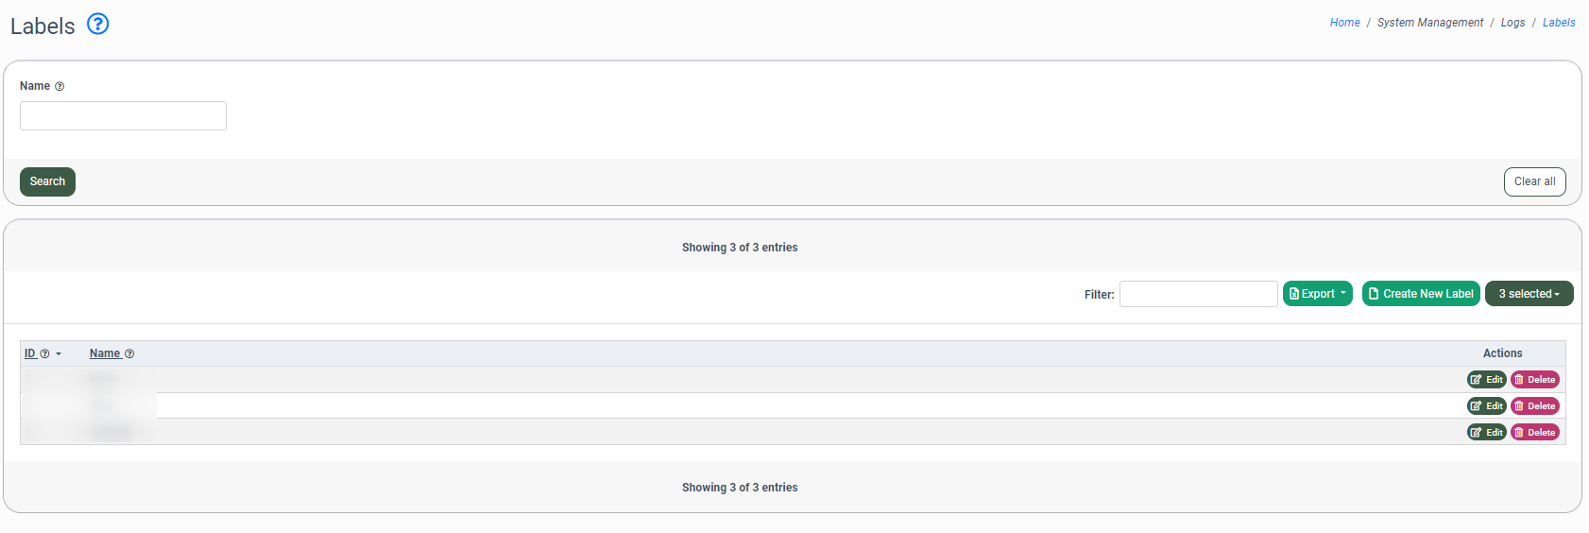Click the Name column help icon
Viewport: 1589px width, 533px height.
click(129, 354)
